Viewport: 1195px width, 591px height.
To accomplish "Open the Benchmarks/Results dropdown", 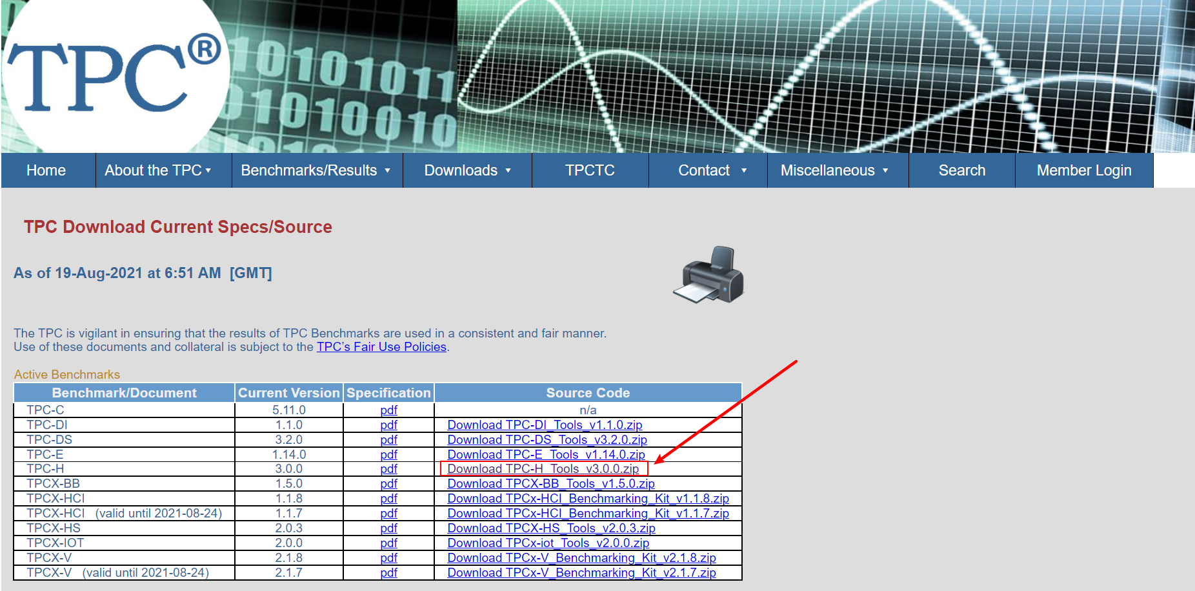I will tap(316, 170).
